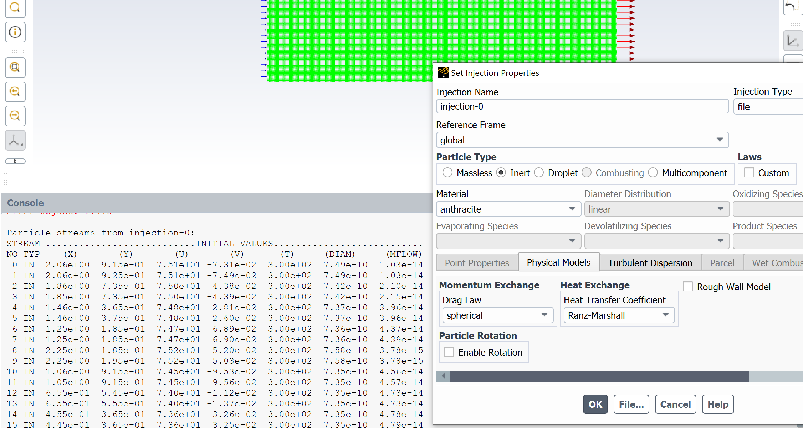Image resolution: width=803 pixels, height=428 pixels.
Task: Click the next view zoom icon
Action: point(15,116)
